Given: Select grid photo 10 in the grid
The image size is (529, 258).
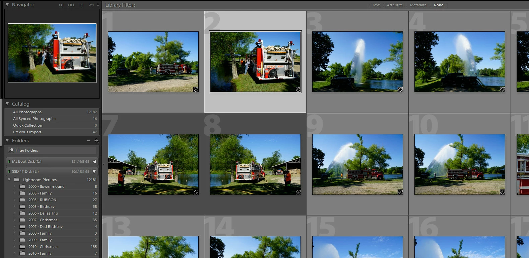Looking at the screenshot, I should point(460,164).
